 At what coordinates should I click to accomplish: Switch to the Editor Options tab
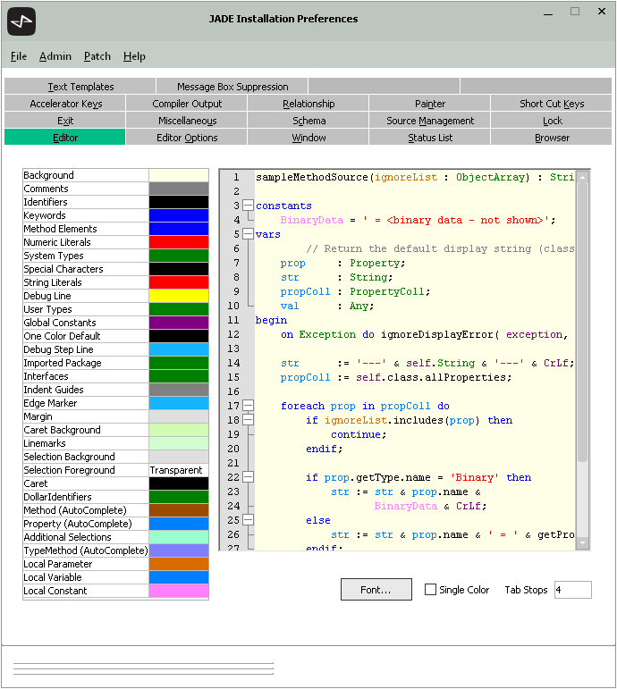pos(187,138)
